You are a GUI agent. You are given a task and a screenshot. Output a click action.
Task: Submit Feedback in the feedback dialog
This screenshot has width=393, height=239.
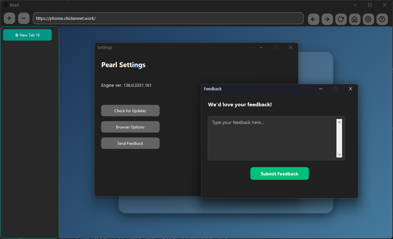point(279,173)
